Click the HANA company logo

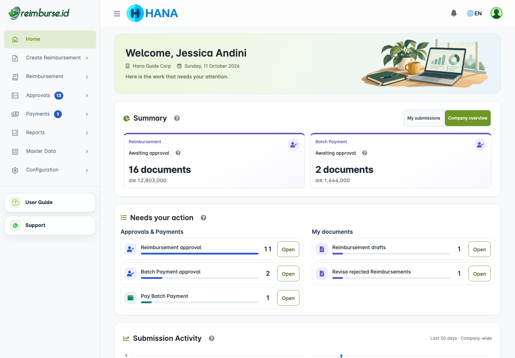152,13
